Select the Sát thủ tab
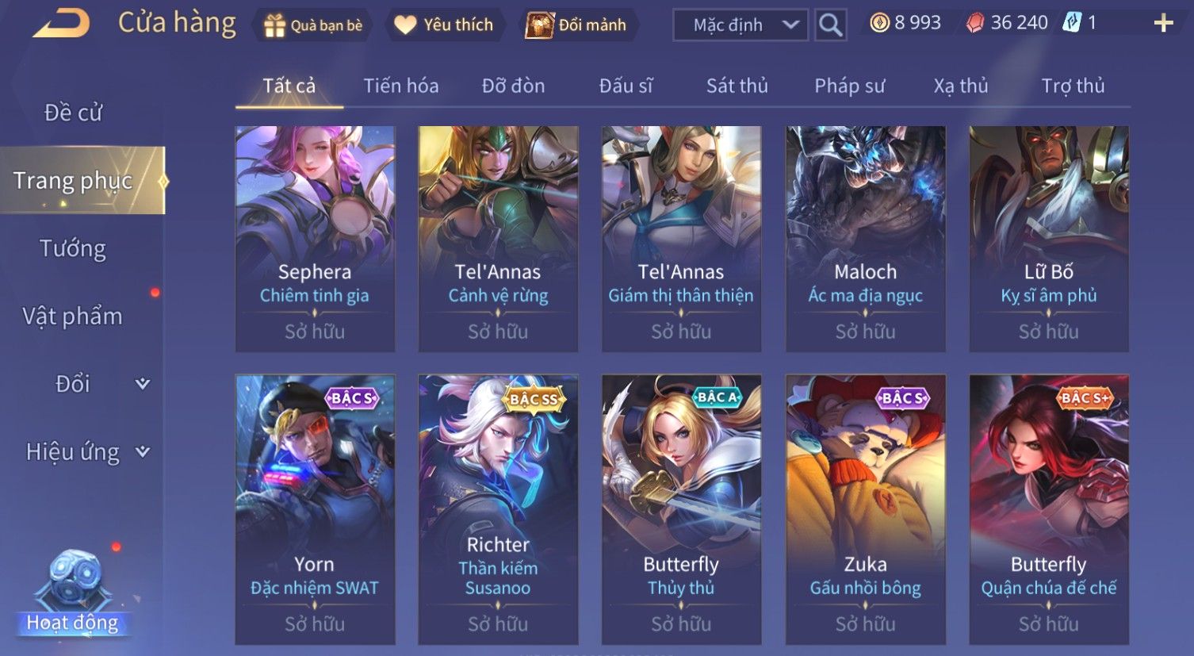 coord(737,86)
